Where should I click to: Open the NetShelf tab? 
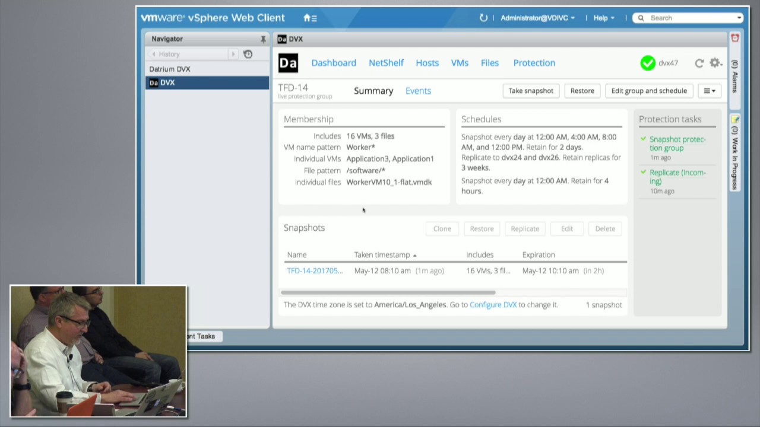click(x=386, y=63)
